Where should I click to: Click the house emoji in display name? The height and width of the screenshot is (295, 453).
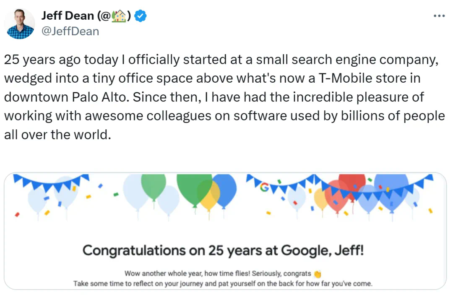coord(120,16)
